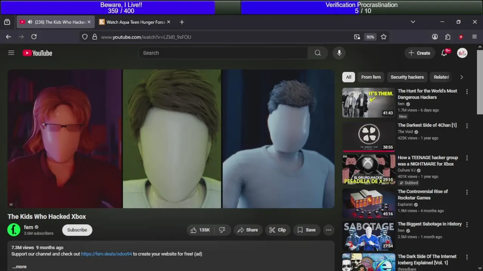The height and width of the screenshot is (271, 483).
Task: Open the list all tabs dropdown arrow
Action: (x=413, y=22)
